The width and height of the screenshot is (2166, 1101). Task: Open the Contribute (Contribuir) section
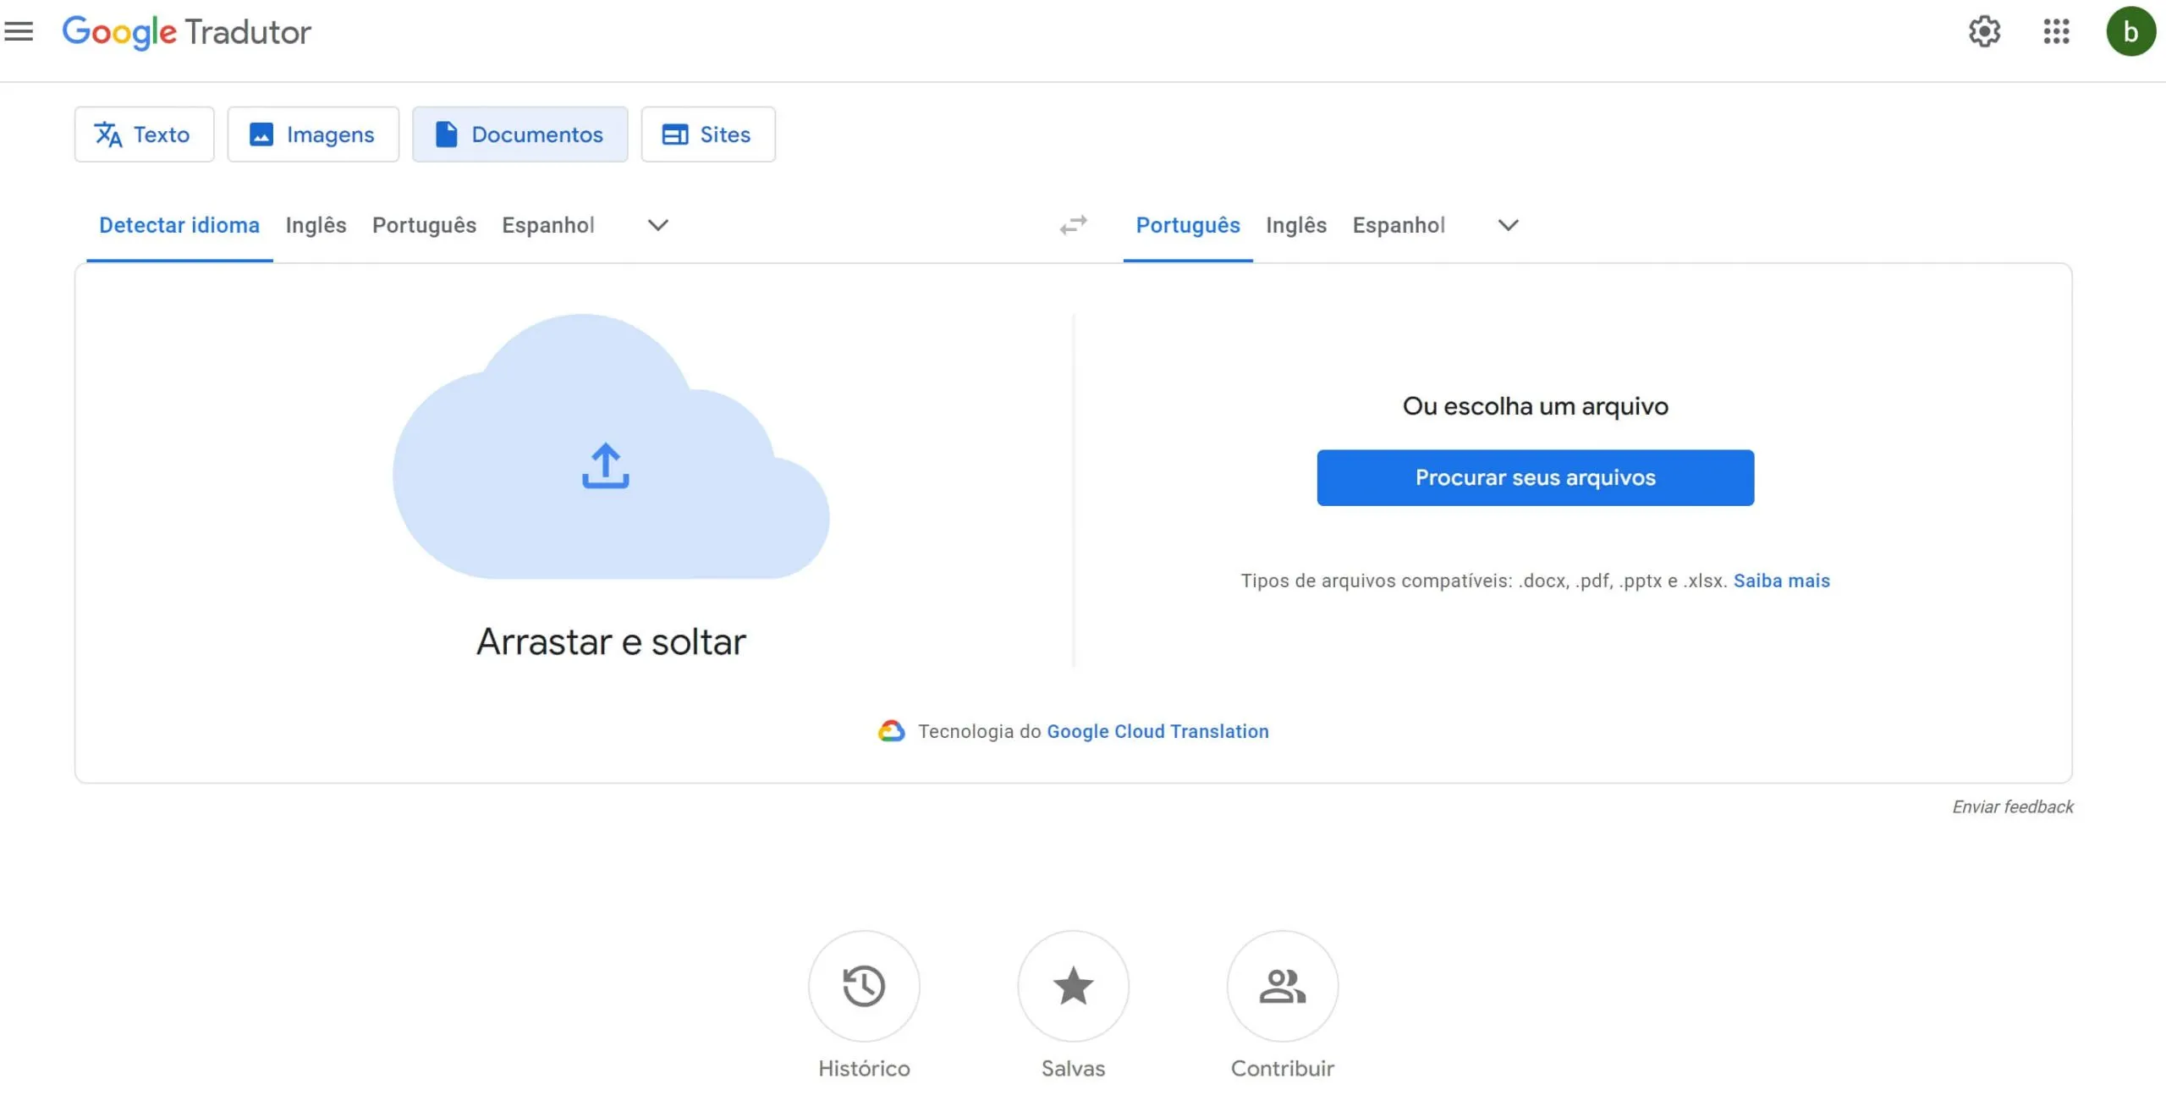pyautogui.click(x=1281, y=986)
